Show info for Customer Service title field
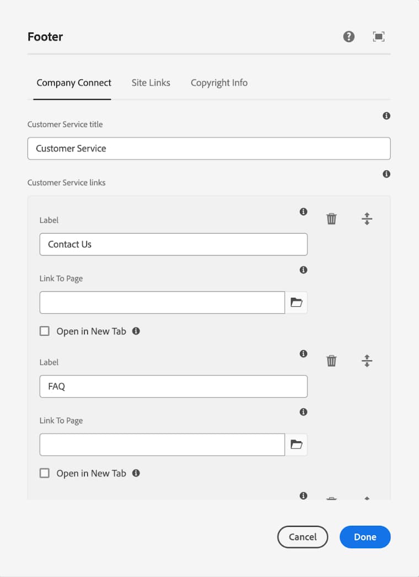 [x=386, y=116]
